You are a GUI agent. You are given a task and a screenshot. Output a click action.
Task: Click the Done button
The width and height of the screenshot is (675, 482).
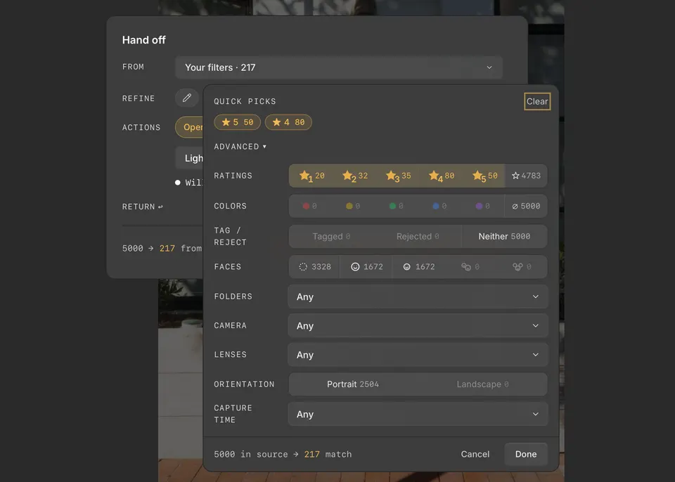pyautogui.click(x=526, y=454)
